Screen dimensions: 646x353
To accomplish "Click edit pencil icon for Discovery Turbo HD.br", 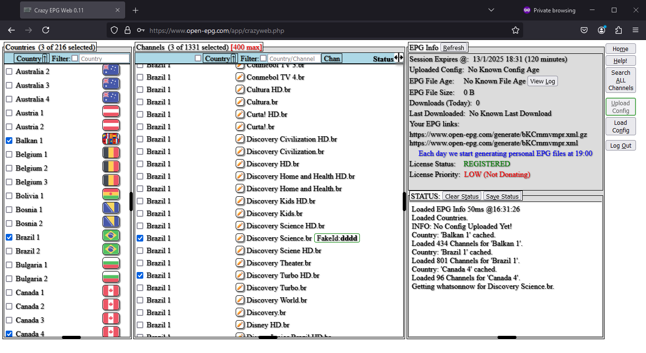I will pos(240,275).
